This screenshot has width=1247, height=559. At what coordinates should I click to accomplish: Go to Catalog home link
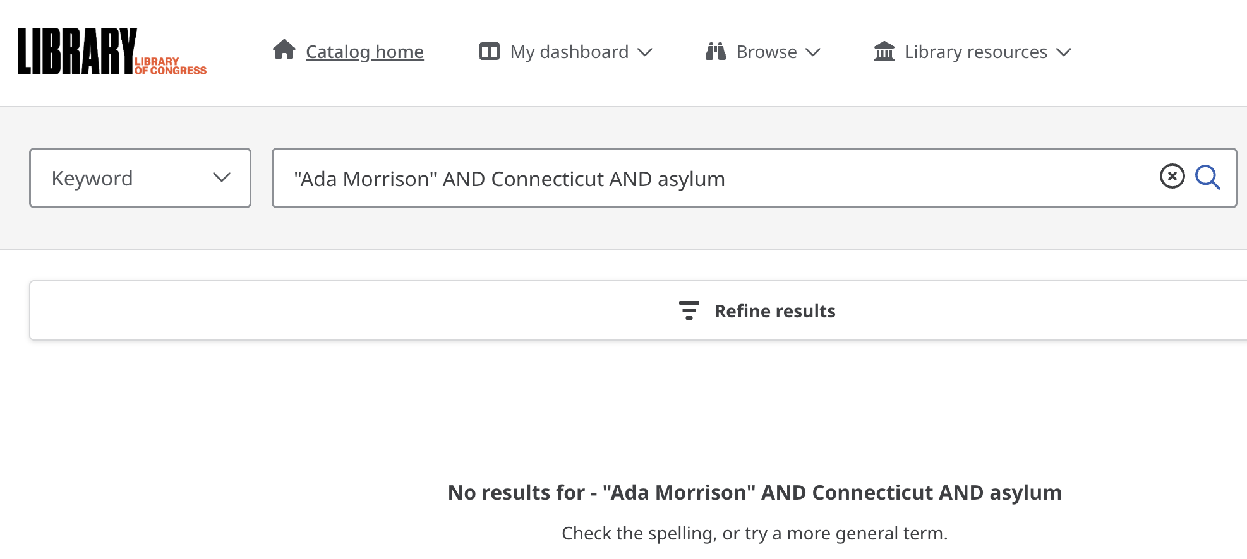click(364, 52)
